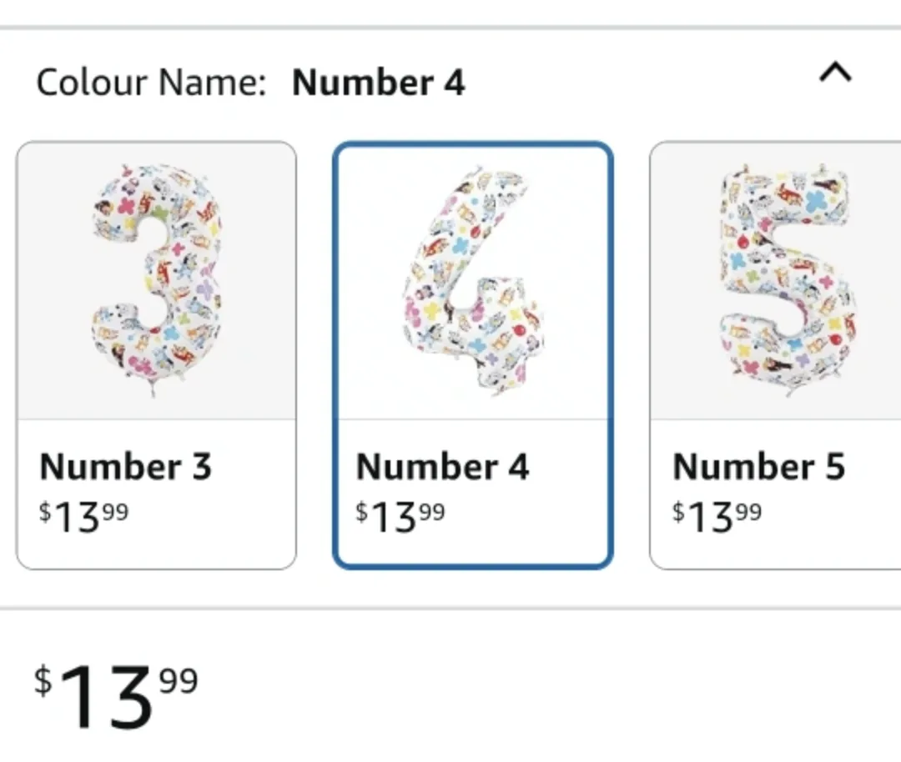Select the Number 3 variant label
The width and height of the screenshot is (901, 762).
(125, 467)
